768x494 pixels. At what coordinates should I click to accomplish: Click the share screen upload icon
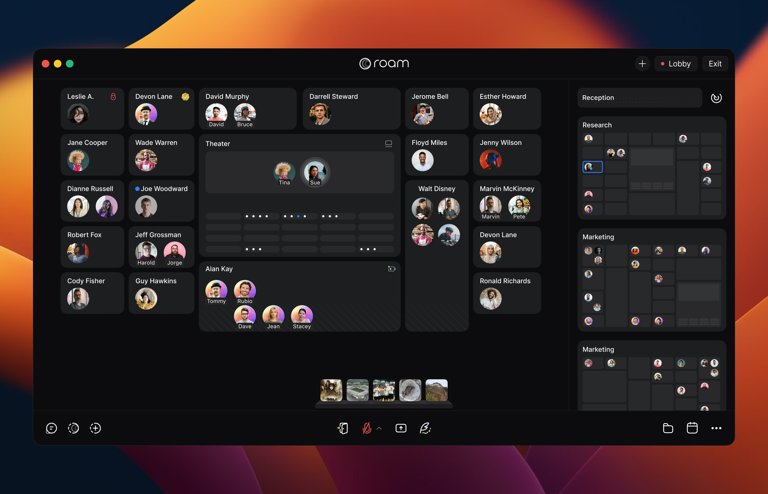point(401,428)
